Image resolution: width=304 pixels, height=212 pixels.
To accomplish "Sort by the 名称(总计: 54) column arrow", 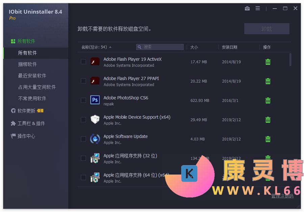I will [110, 47].
